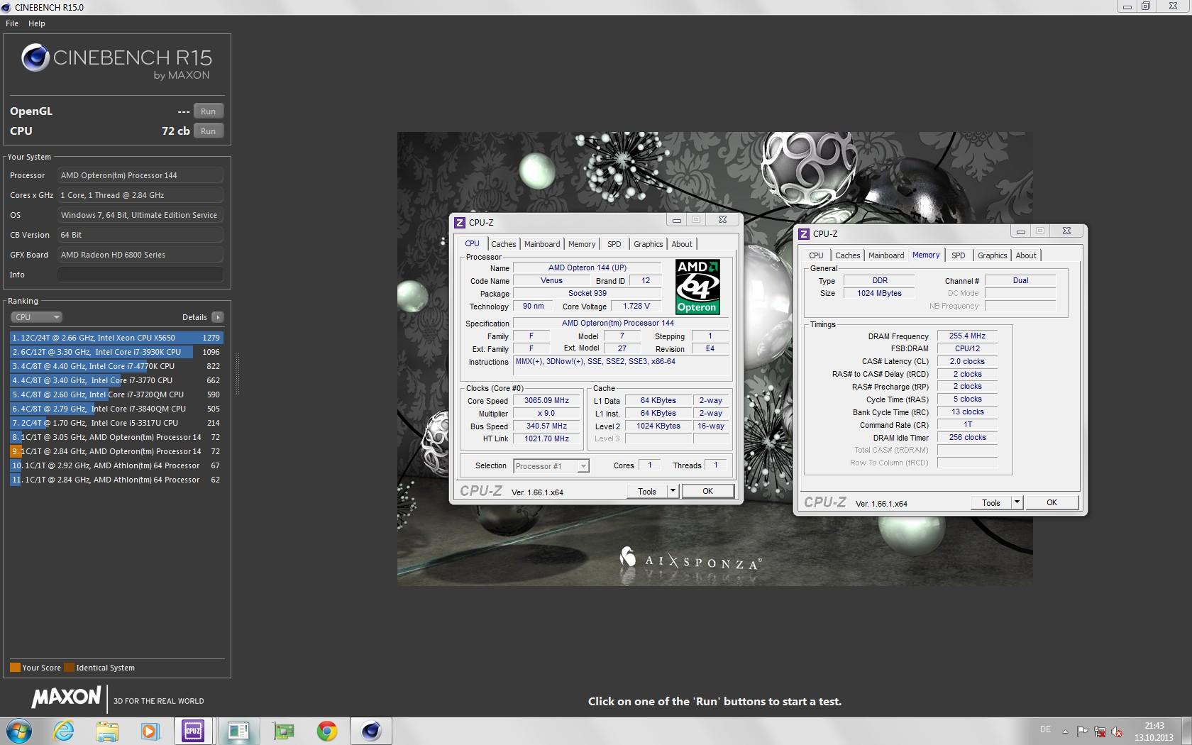Select Cinebench taskbar icon
Screen dimensions: 1192x745
[x=371, y=731]
